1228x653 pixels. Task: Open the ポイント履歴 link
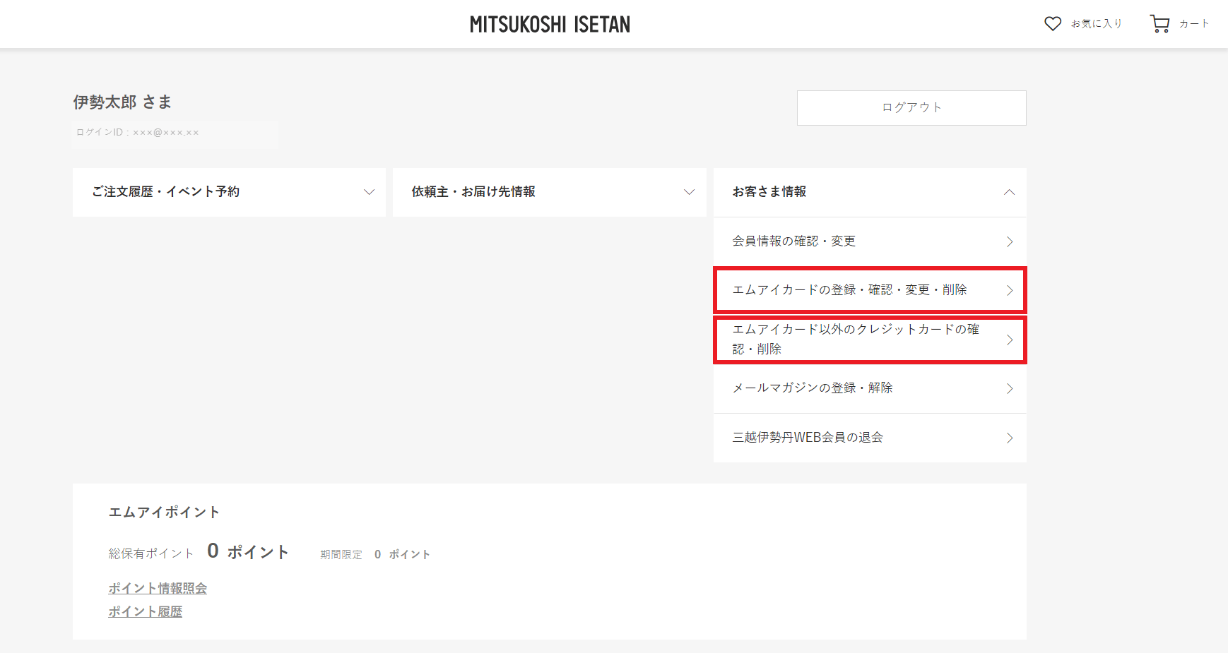tap(145, 611)
